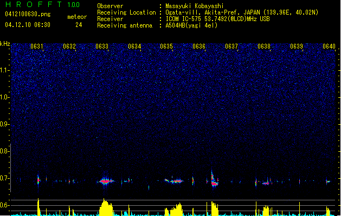Click the 0633 time marker
Screen dimensions: 341x216
pyautogui.click(x=102, y=46)
